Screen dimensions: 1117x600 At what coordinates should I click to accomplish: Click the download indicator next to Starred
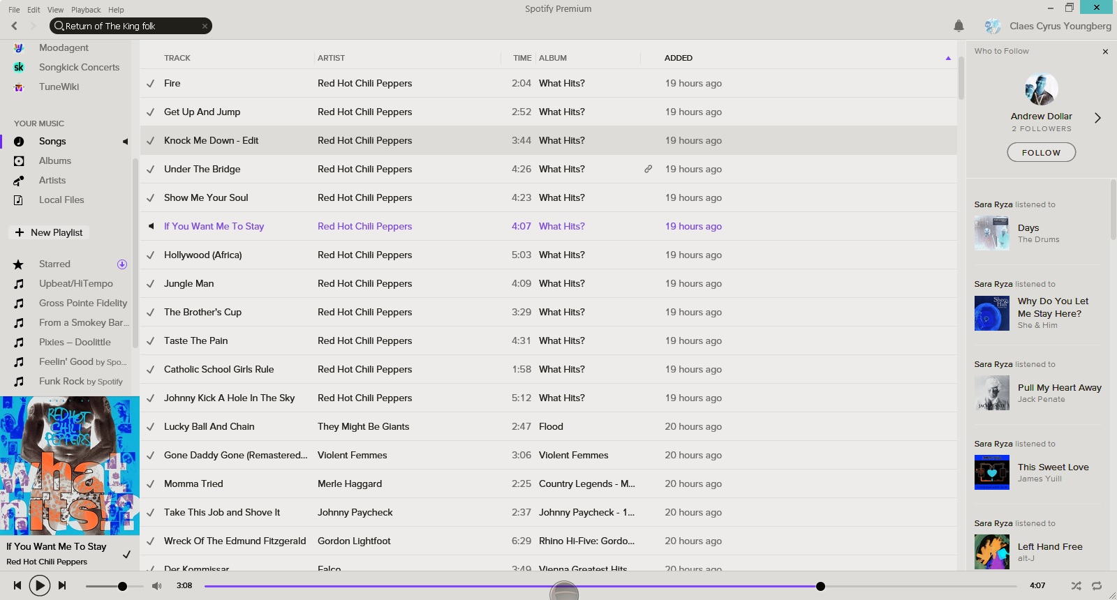tap(122, 264)
